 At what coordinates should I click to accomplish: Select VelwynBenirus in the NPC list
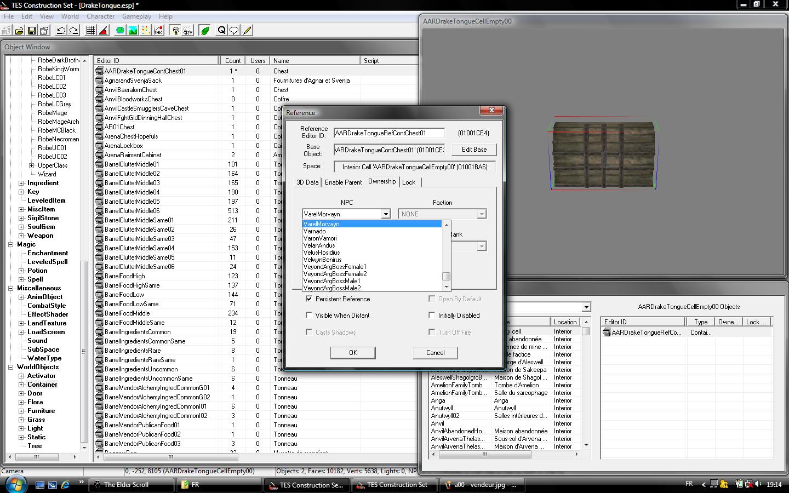click(322, 260)
